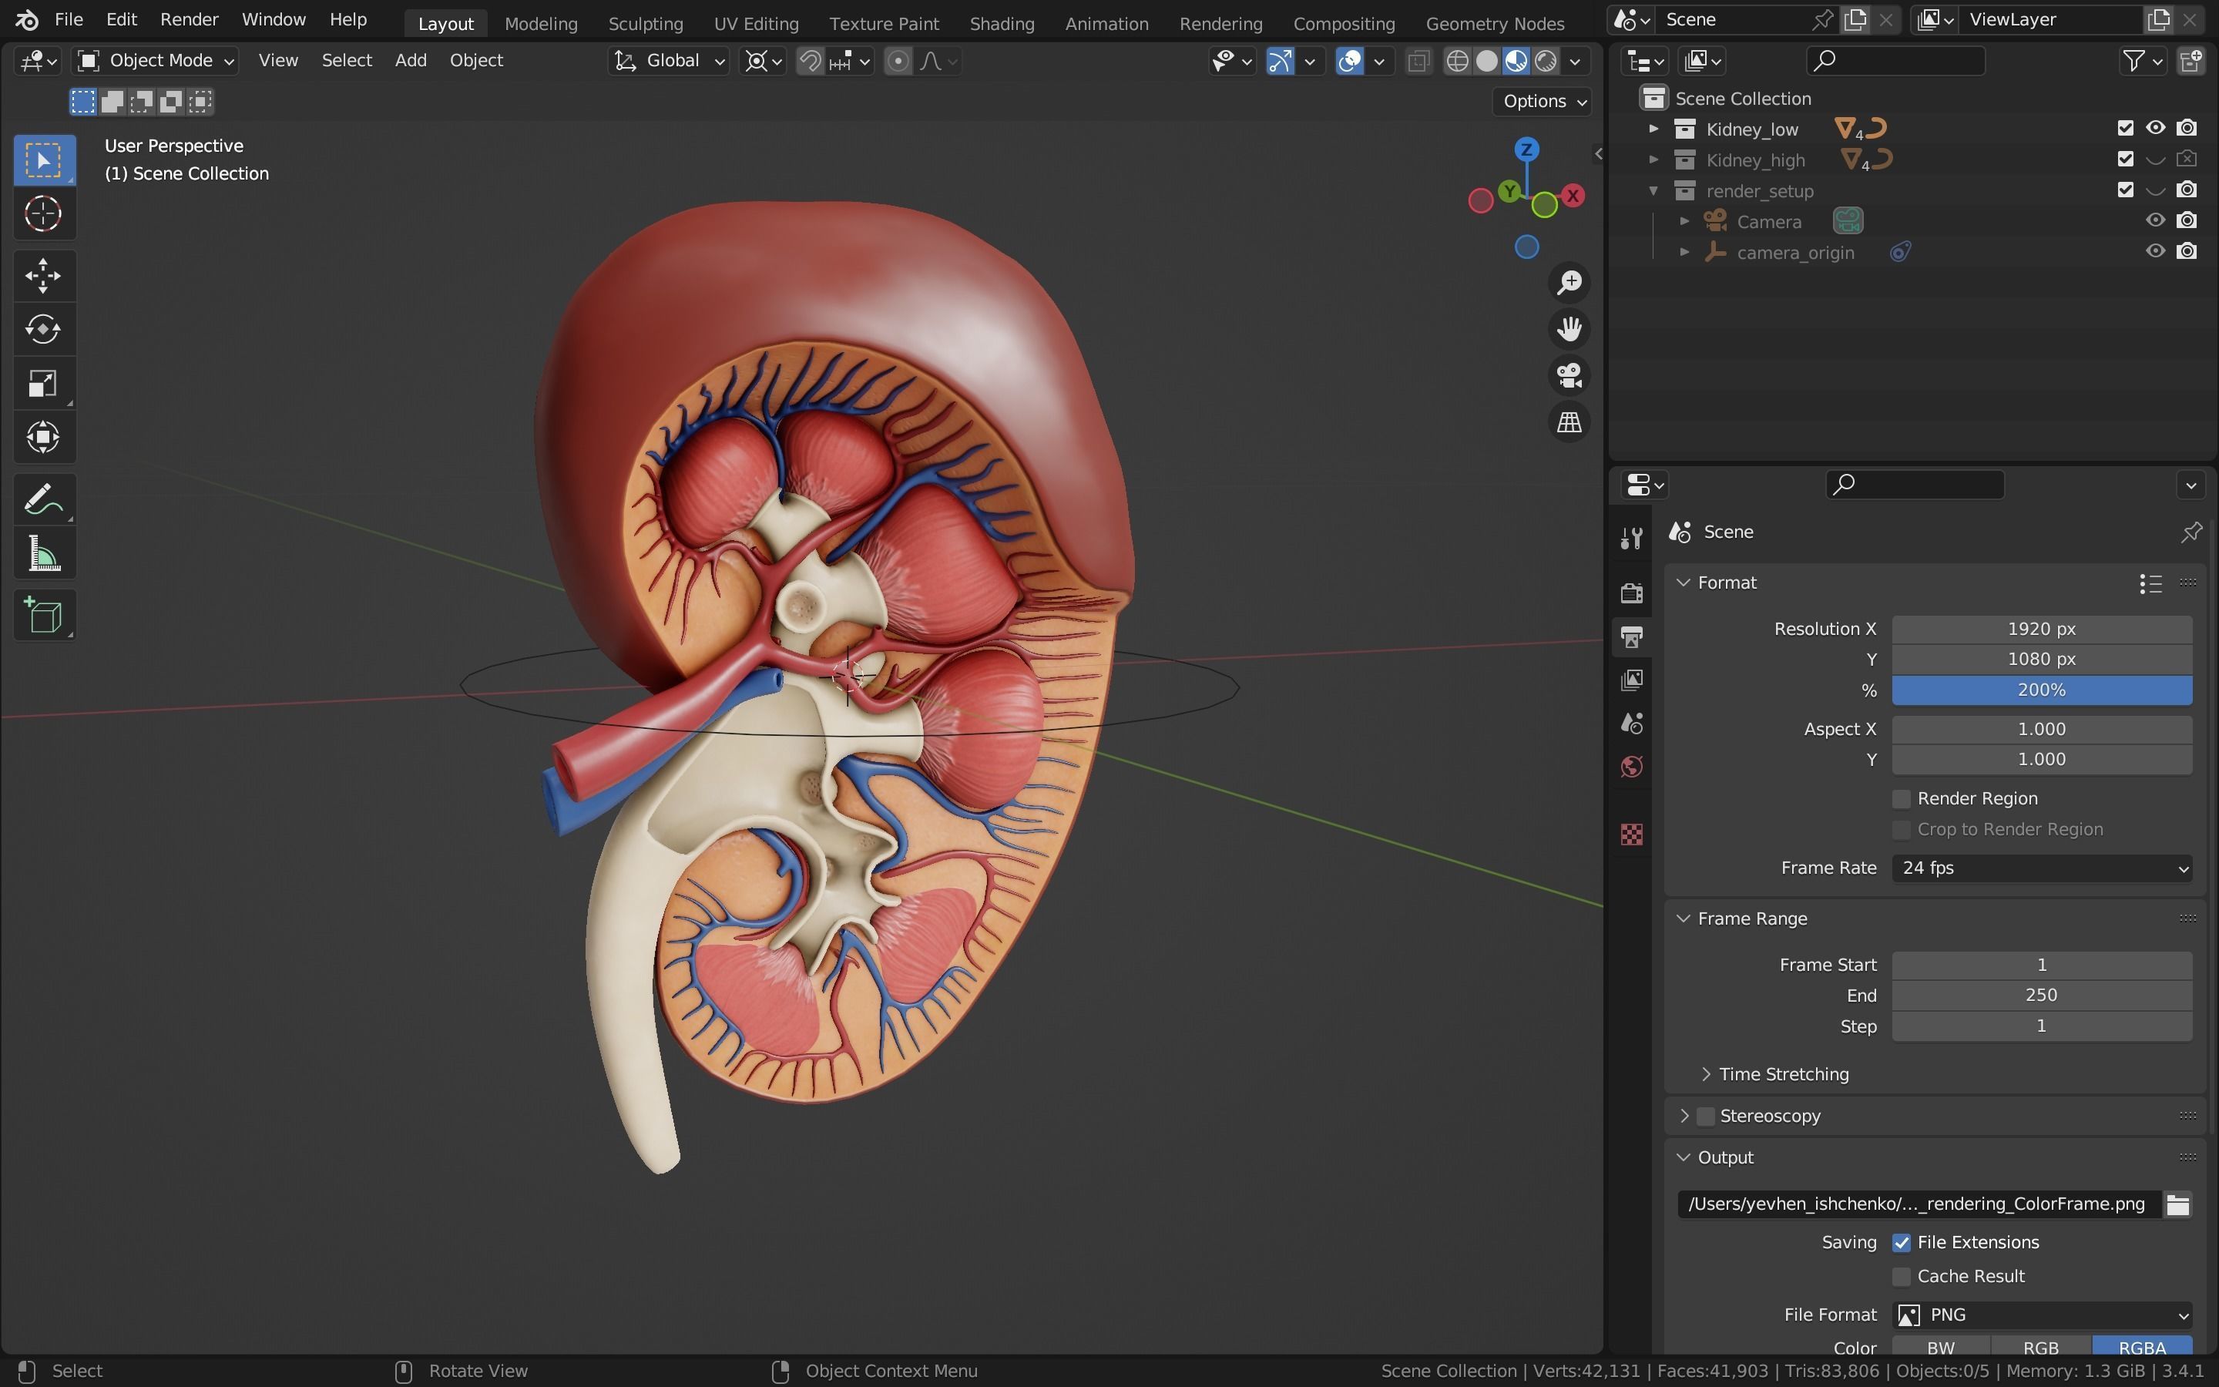The width and height of the screenshot is (2219, 1387).
Task: Click the Resolution X field
Action: pyautogui.click(x=2041, y=628)
